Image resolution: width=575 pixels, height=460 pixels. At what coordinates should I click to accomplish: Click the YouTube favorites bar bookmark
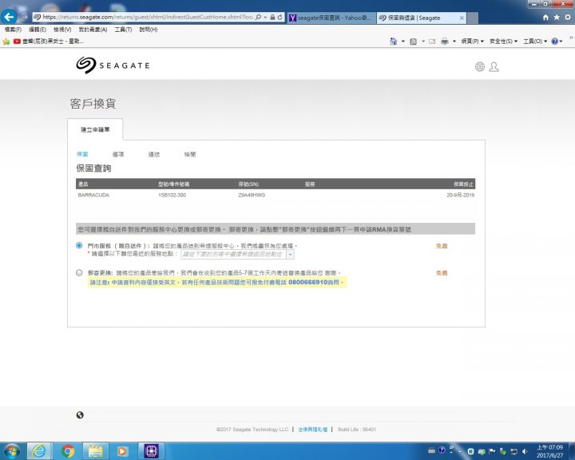click(x=49, y=42)
